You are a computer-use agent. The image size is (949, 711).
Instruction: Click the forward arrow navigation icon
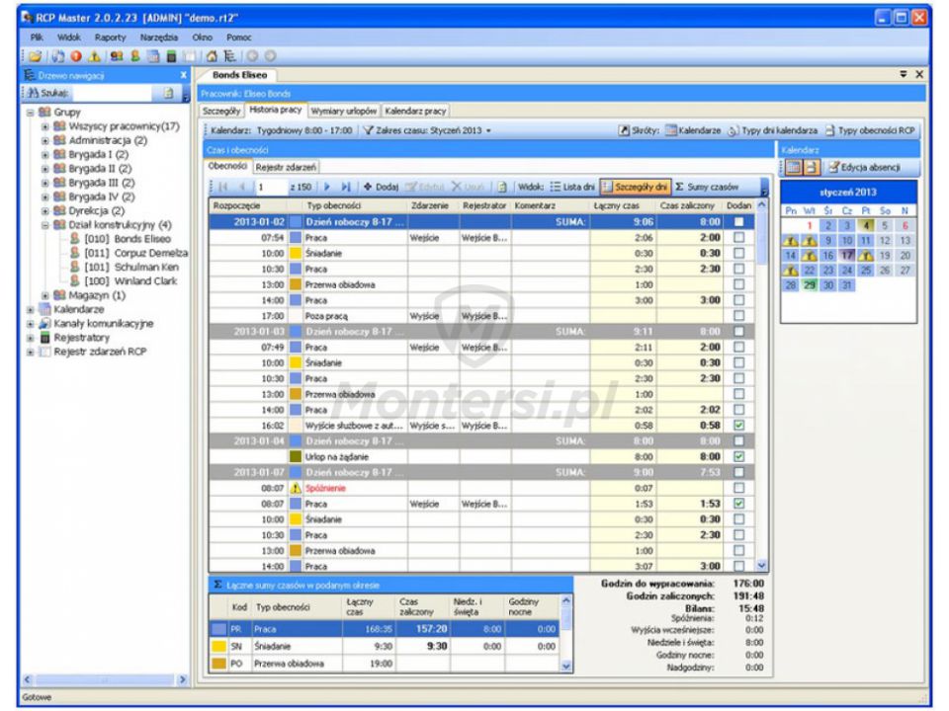click(271, 56)
